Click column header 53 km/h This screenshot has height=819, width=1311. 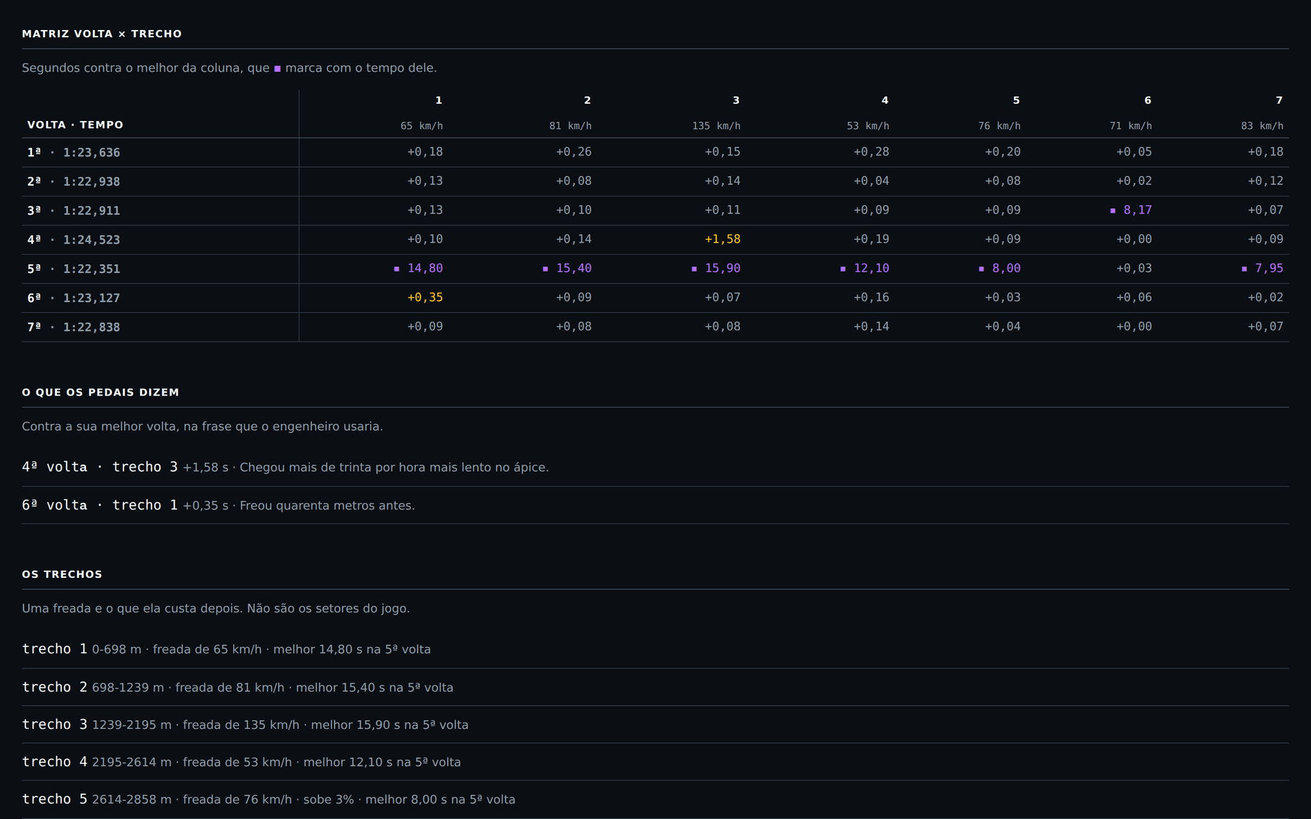point(867,126)
